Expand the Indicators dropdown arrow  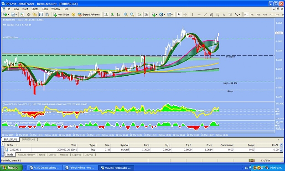(156, 15)
